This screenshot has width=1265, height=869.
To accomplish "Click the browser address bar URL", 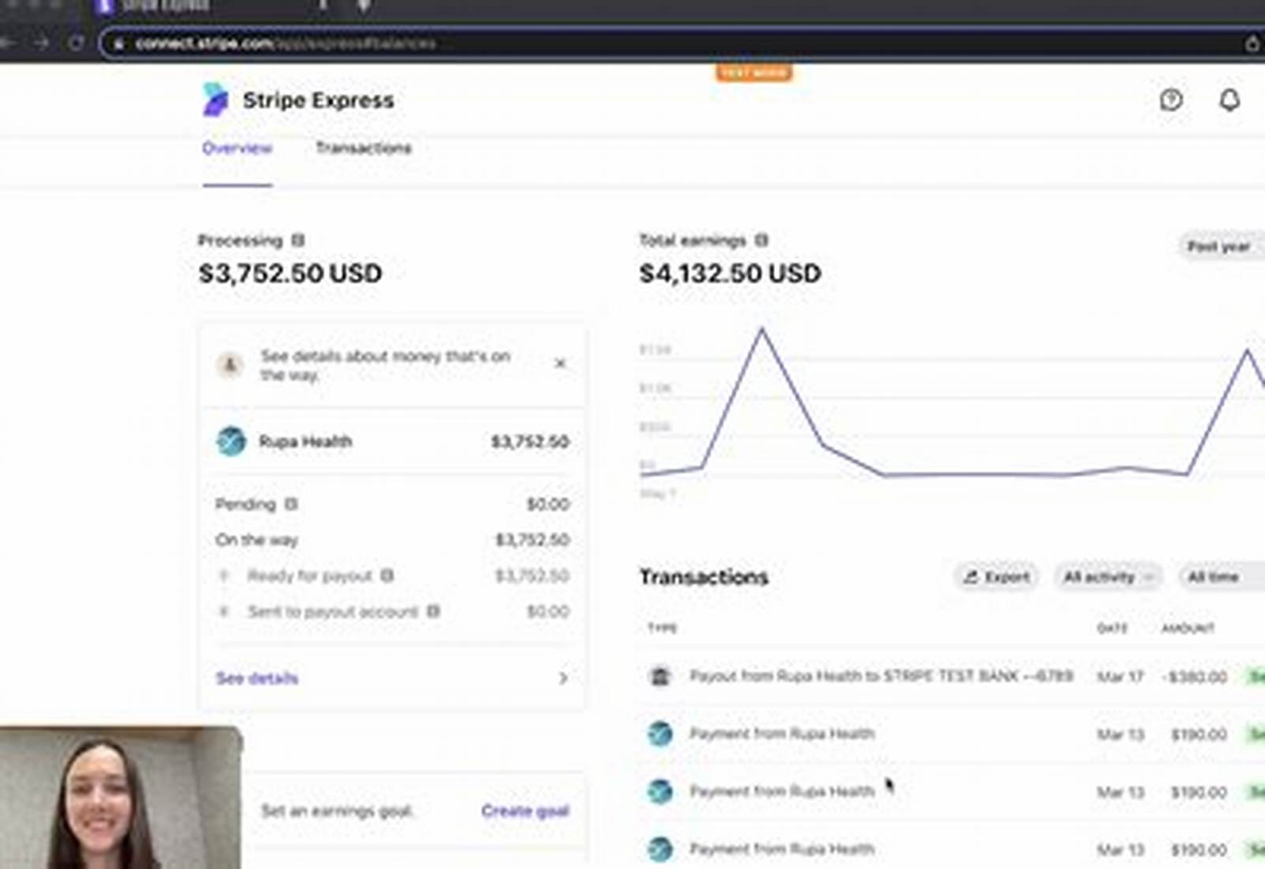I will pyautogui.click(x=285, y=43).
